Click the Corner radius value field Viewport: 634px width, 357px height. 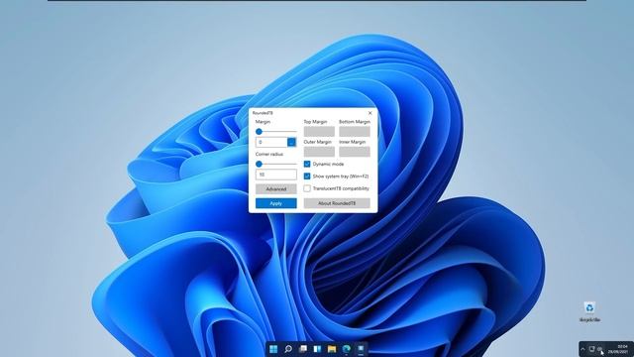[275, 175]
